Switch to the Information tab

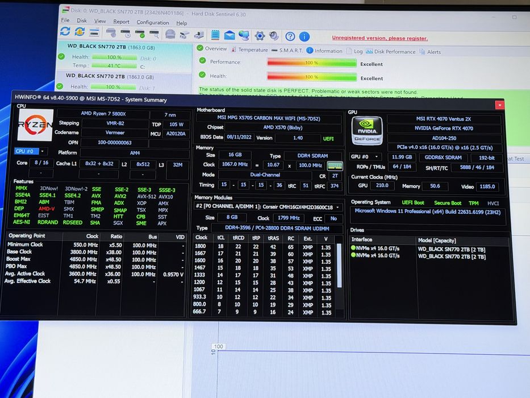pyautogui.click(x=324, y=51)
